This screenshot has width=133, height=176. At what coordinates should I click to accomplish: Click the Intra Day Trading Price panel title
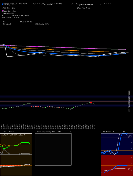(x=49, y=132)
